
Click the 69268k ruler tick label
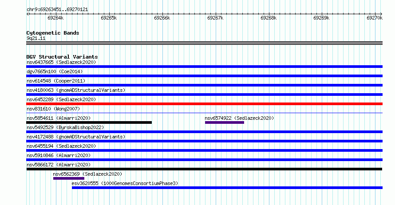point(269,18)
